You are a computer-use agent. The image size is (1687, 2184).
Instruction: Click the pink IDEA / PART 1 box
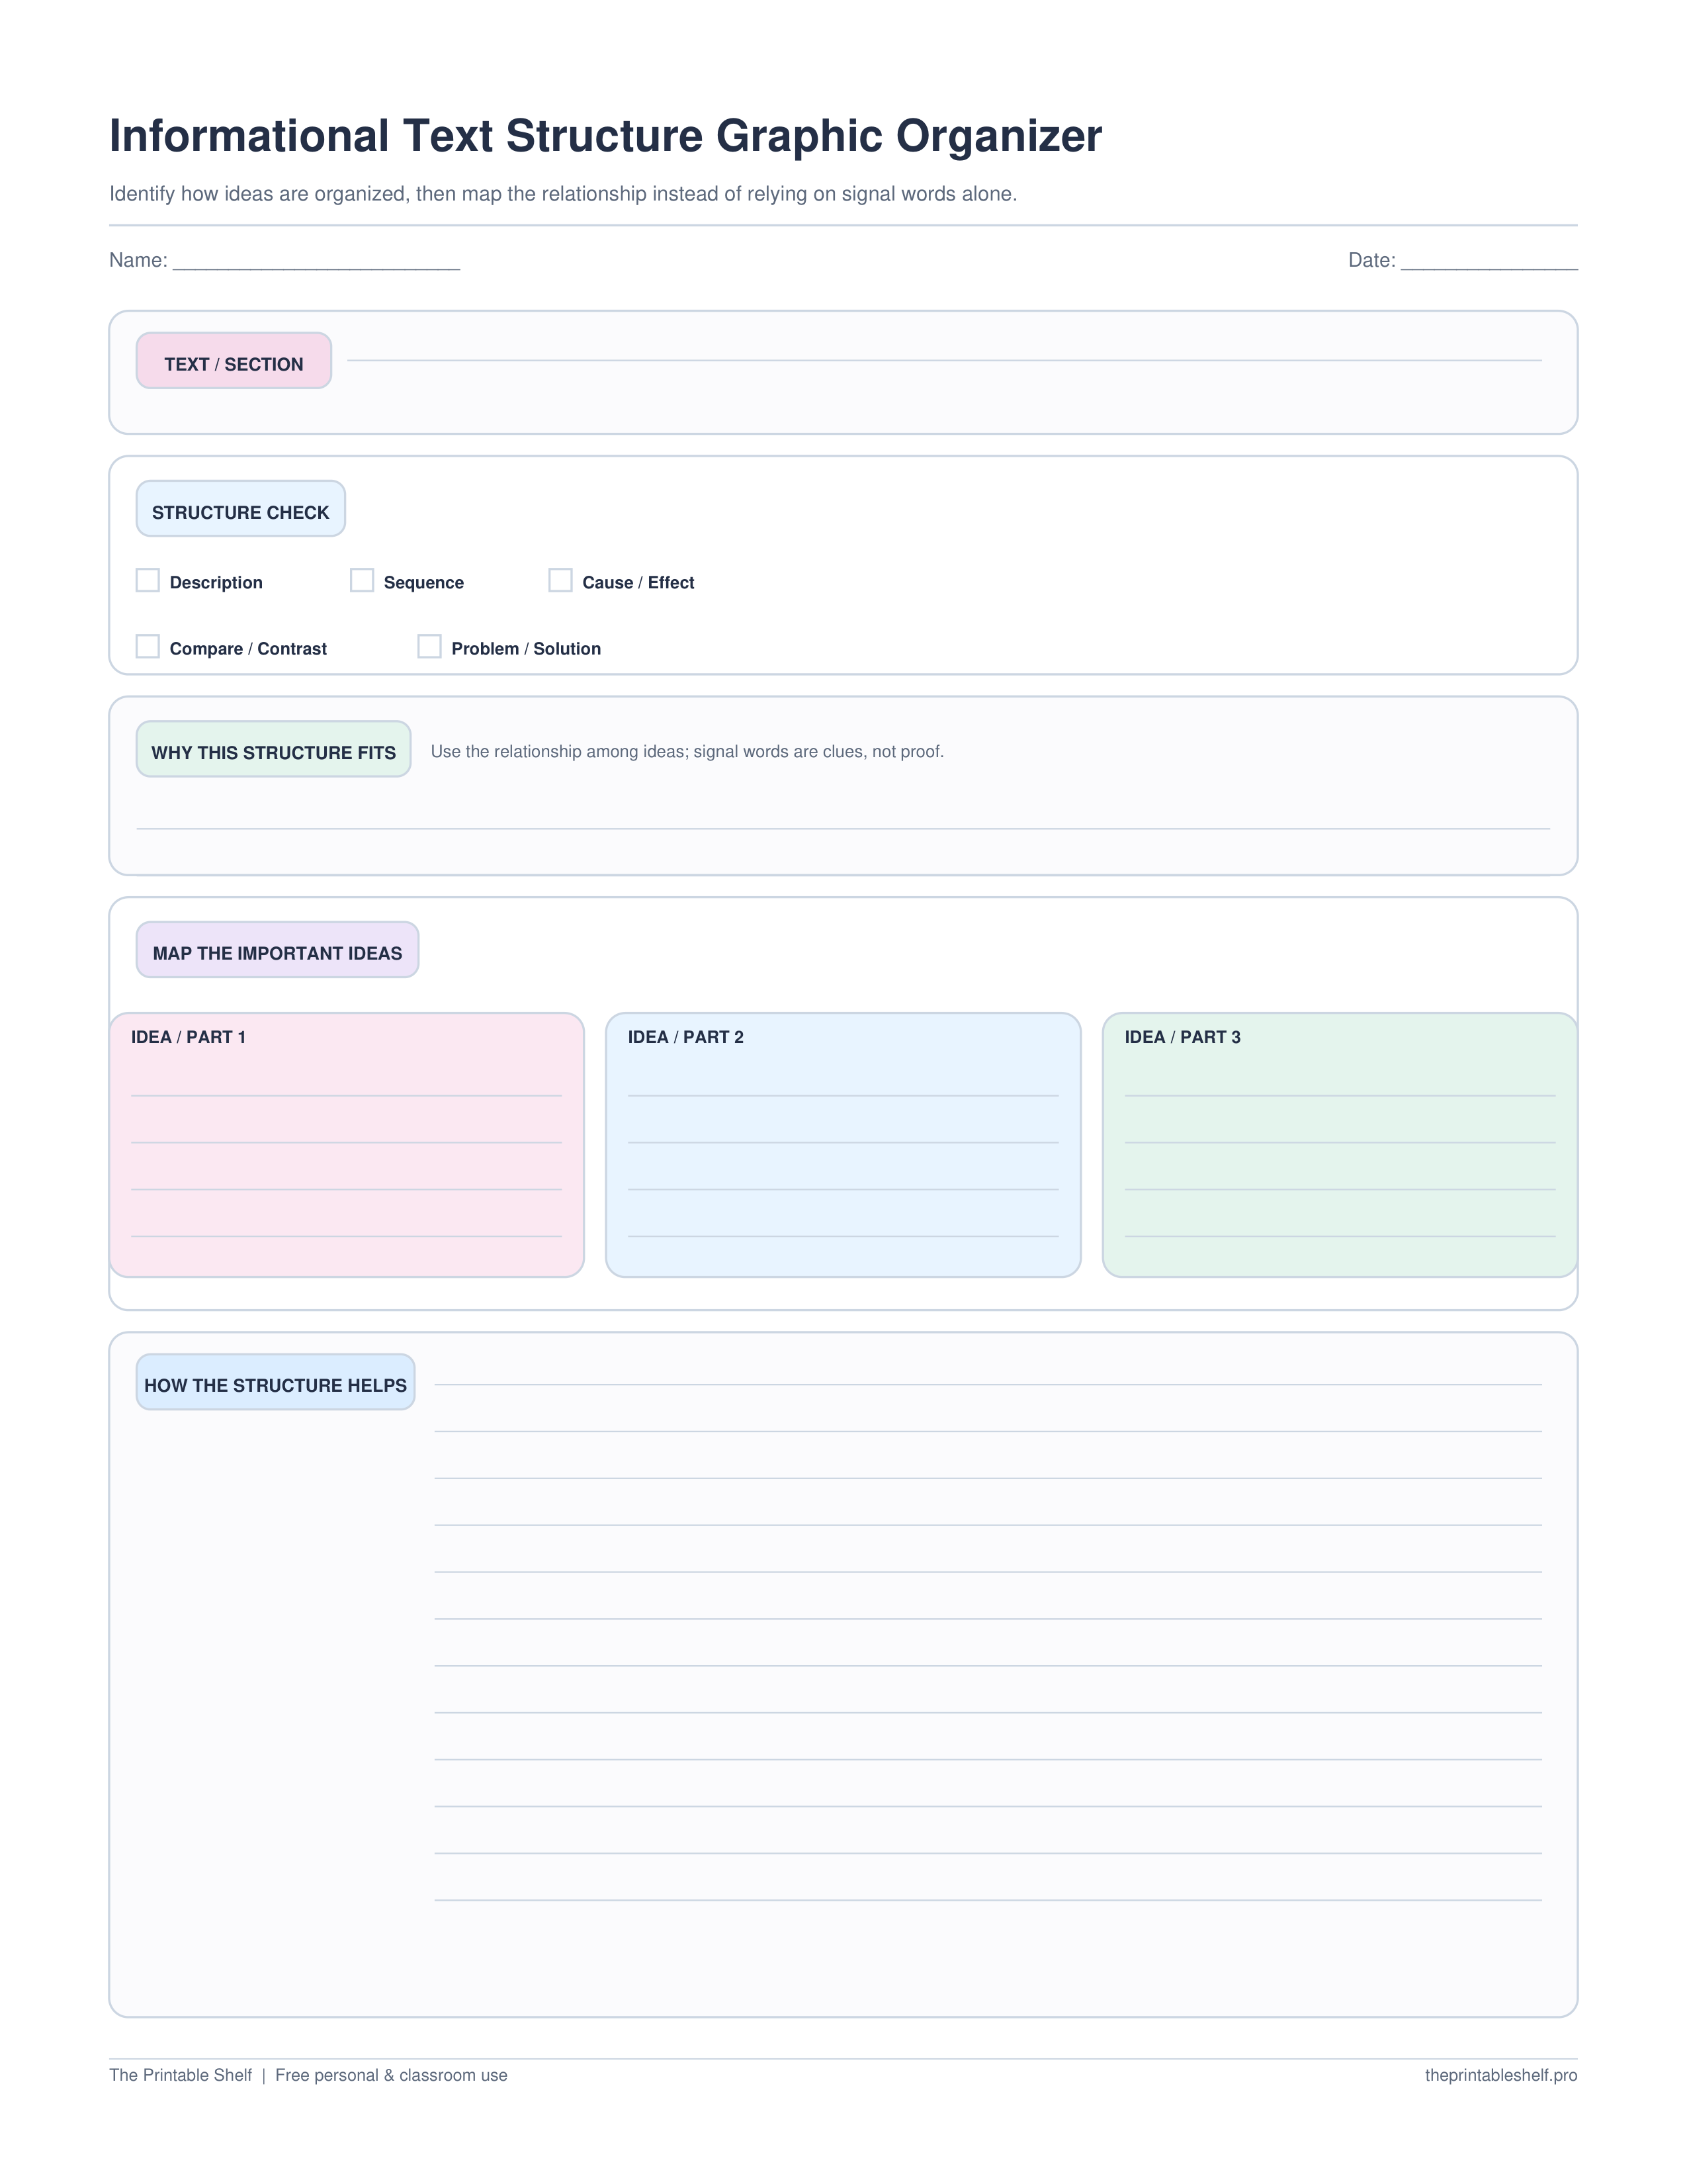(x=347, y=1145)
